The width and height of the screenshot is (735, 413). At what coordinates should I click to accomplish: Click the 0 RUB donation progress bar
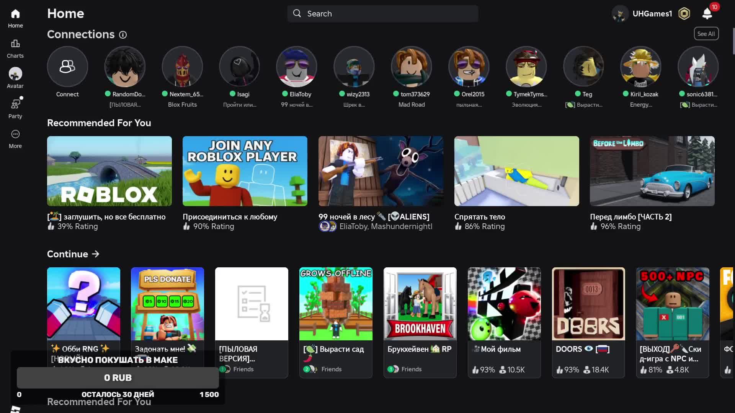click(118, 378)
